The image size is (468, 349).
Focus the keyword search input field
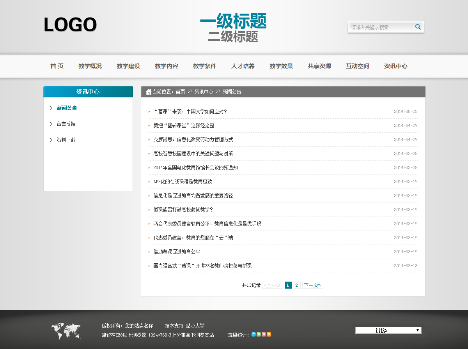pyautogui.click(x=380, y=27)
